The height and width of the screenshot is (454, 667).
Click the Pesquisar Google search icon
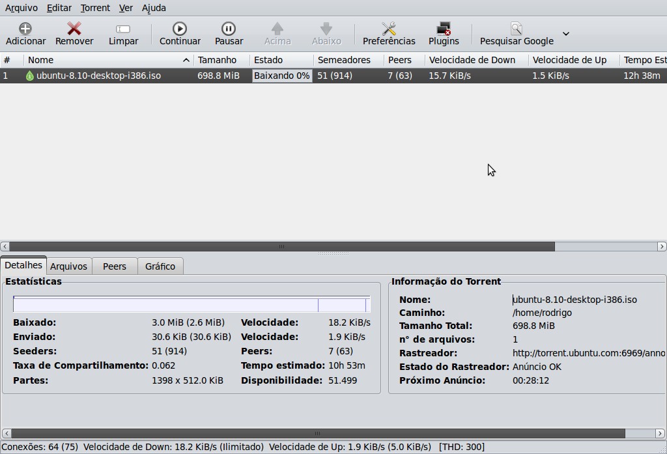(x=517, y=29)
